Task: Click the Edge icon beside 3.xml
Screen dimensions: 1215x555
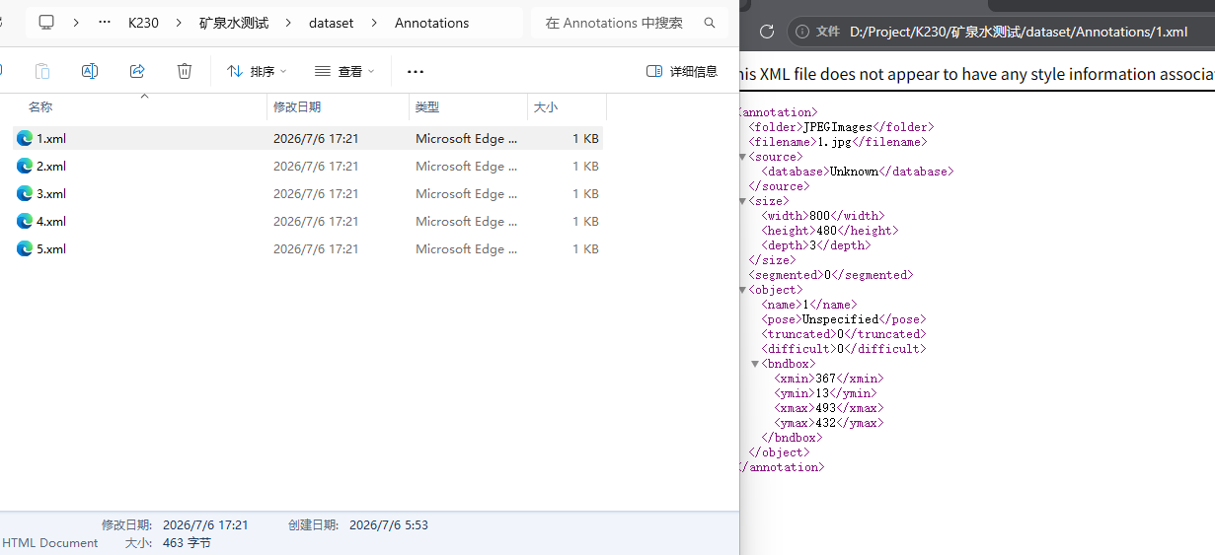Action: [25, 194]
